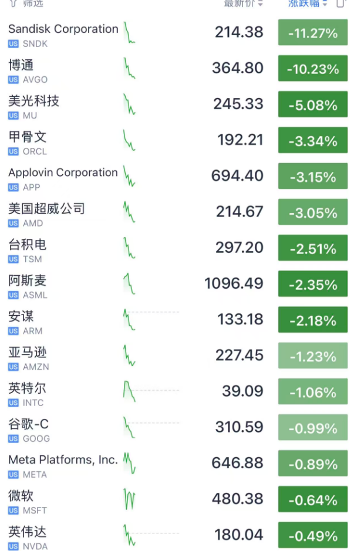This screenshot has width=354, height=551.
Task: Click the -1.06% badge next to 英特尔
Action: [313, 391]
